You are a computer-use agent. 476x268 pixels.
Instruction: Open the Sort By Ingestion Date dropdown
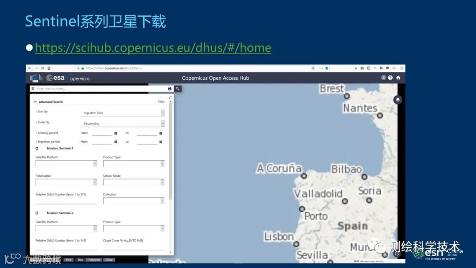click(123, 113)
